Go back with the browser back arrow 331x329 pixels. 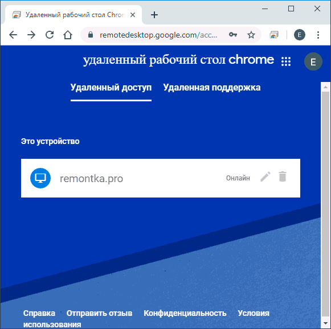[13, 35]
